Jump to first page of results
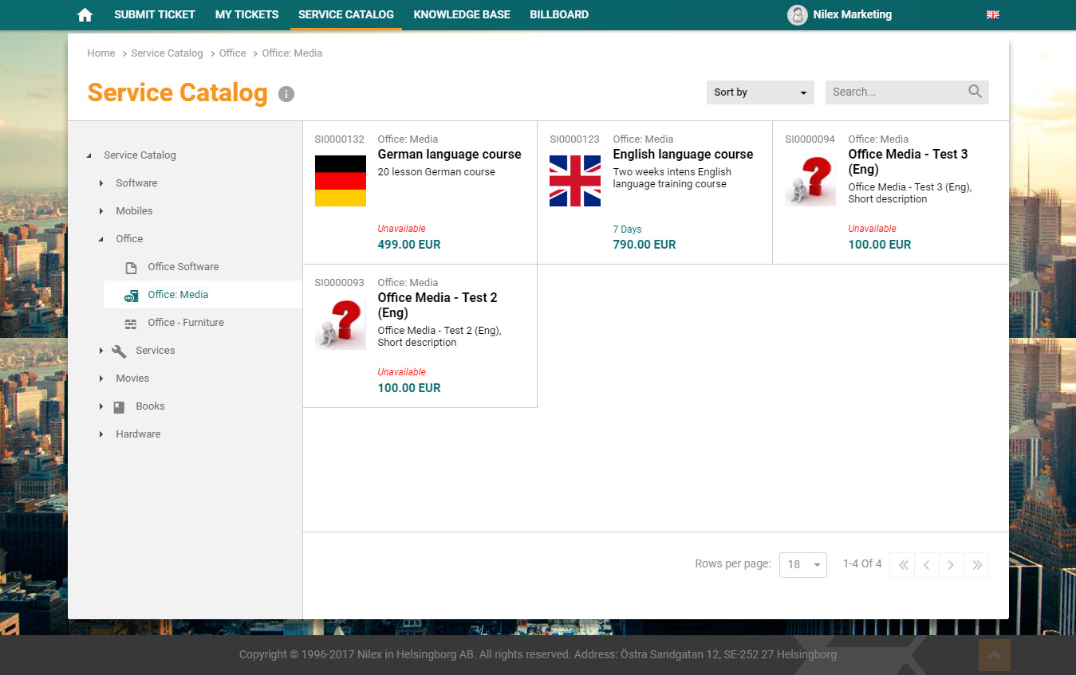The height and width of the screenshot is (675, 1076). [903, 565]
